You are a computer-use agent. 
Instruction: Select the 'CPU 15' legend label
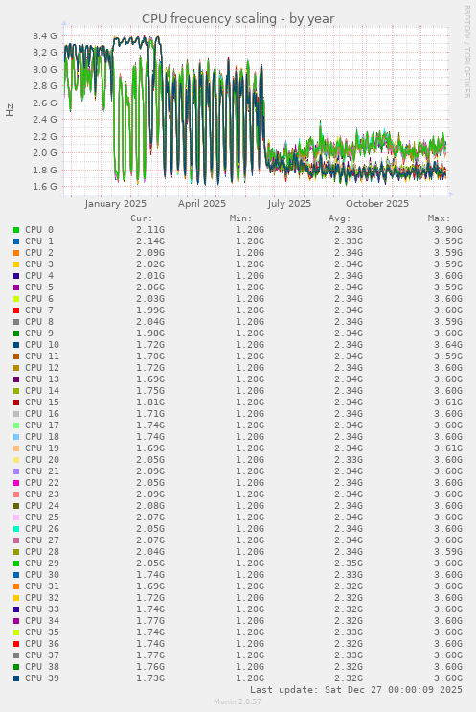[42, 402]
